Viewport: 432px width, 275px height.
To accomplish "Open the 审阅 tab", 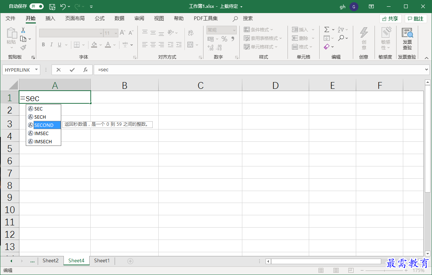I will [x=139, y=18].
